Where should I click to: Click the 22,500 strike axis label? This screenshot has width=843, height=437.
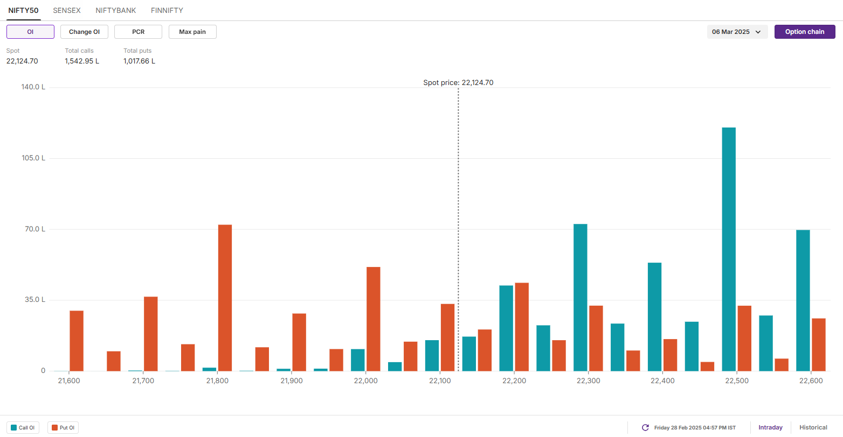pyautogui.click(x=737, y=381)
